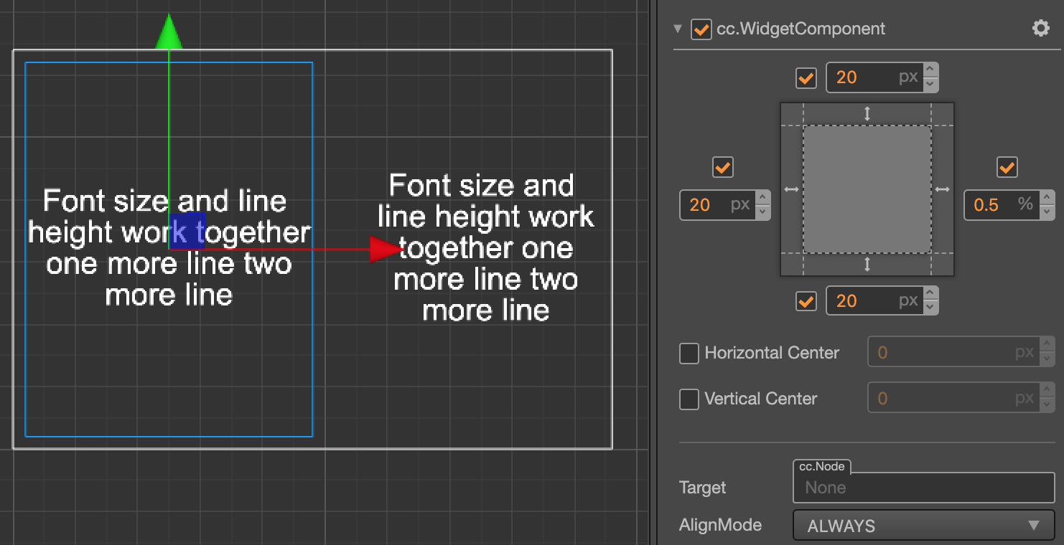Image resolution: width=1064 pixels, height=545 pixels.
Task: Toggle top margin px unit label
Action: click(908, 77)
